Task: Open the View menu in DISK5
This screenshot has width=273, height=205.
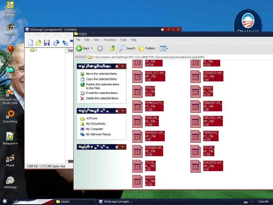Action: tap(97, 40)
